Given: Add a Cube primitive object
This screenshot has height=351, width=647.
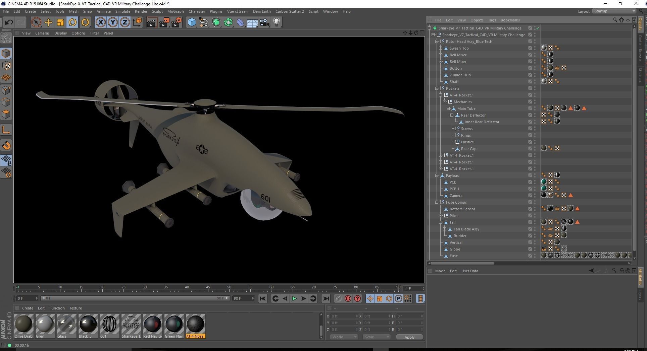Looking at the screenshot, I should point(192,22).
